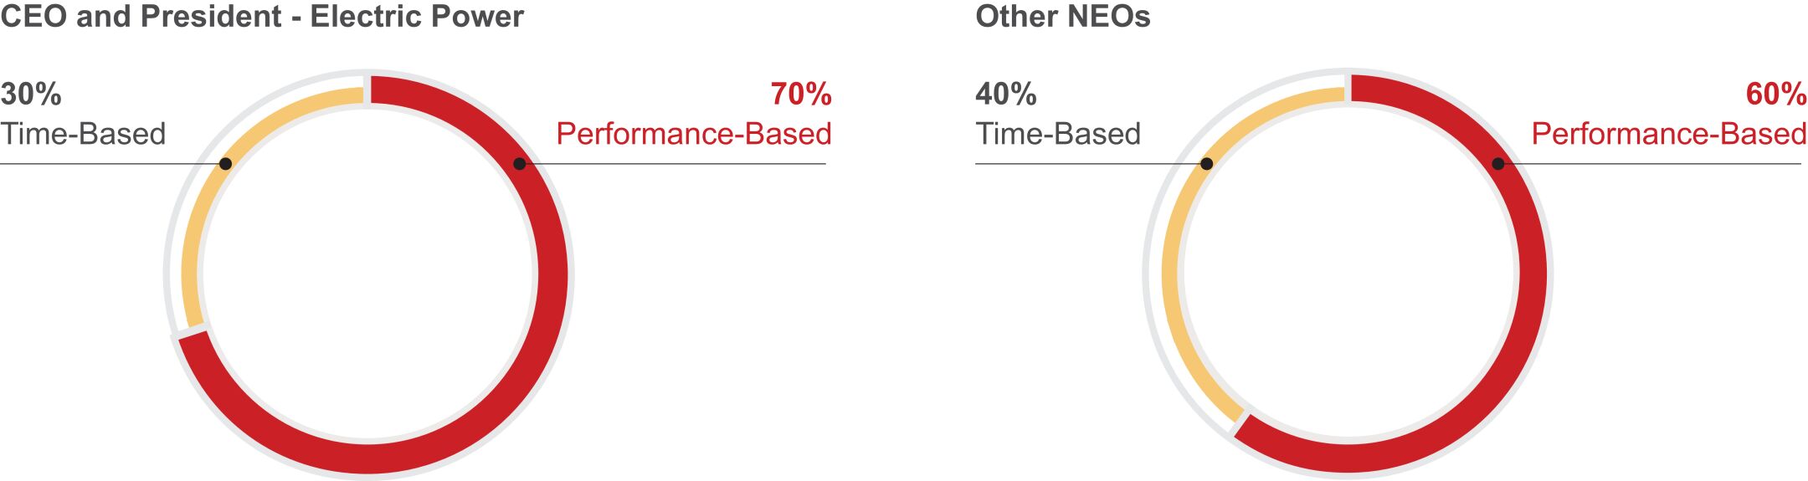
Task: Click the 60% value in red
Action: (x=1775, y=94)
